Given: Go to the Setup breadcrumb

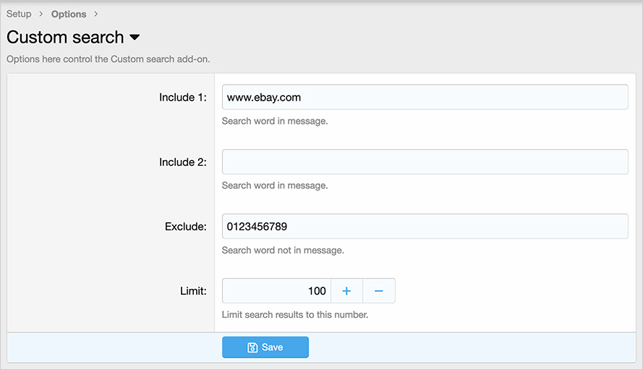Looking at the screenshot, I should [19, 14].
